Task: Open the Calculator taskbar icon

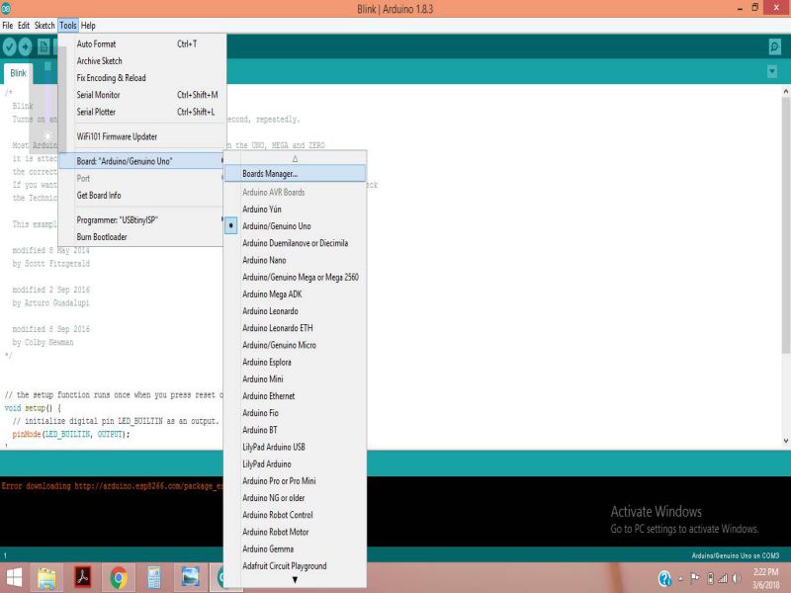Action: click(x=154, y=578)
